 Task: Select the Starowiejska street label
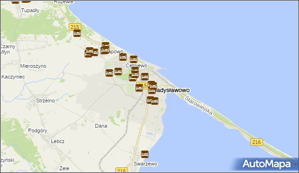(199, 106)
